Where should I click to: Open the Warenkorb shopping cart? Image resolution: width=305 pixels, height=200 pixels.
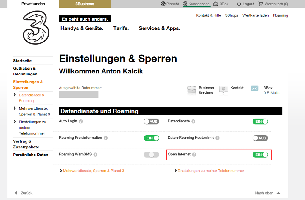coord(261,4)
